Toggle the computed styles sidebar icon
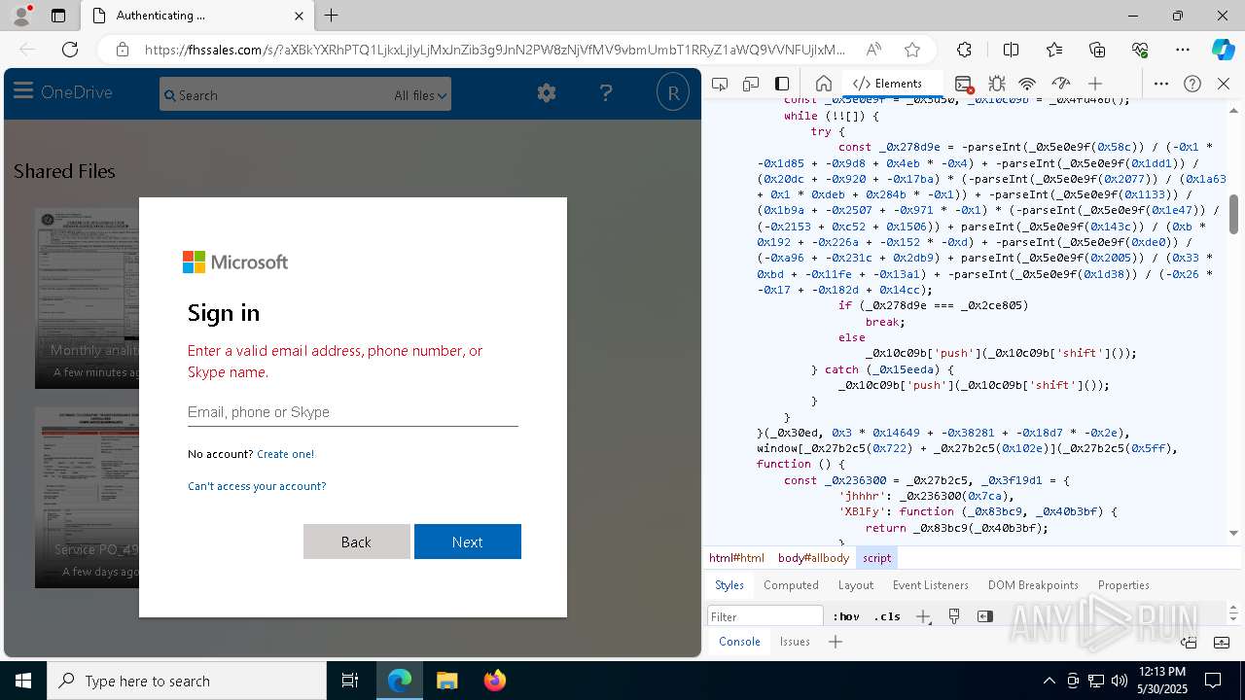Screen dimensions: 1245x700 click(x=985, y=616)
